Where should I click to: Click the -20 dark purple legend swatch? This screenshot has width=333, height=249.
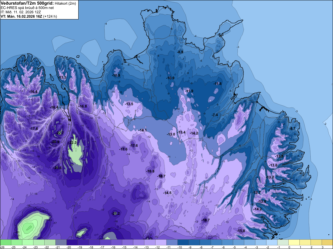[72, 242]
